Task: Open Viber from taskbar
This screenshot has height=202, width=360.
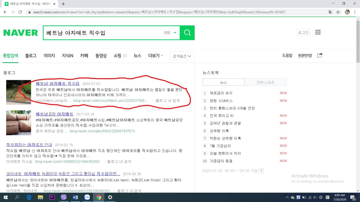Action: click(x=64, y=197)
